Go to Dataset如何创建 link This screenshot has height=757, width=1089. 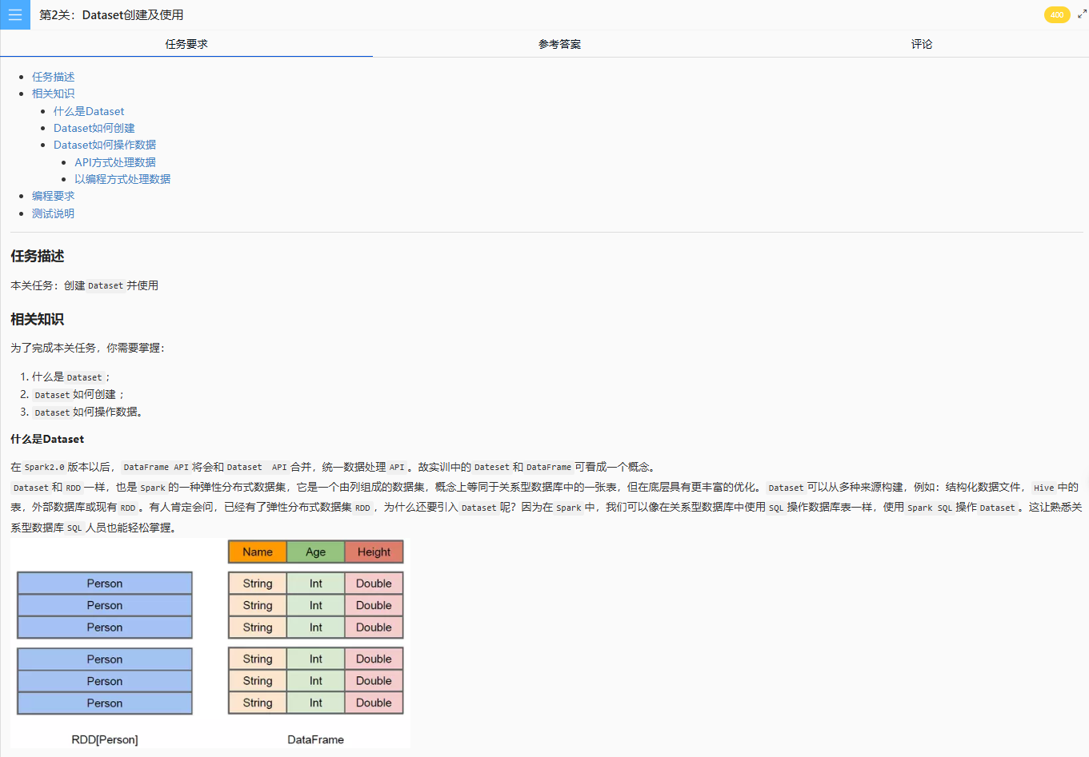pyautogui.click(x=94, y=128)
